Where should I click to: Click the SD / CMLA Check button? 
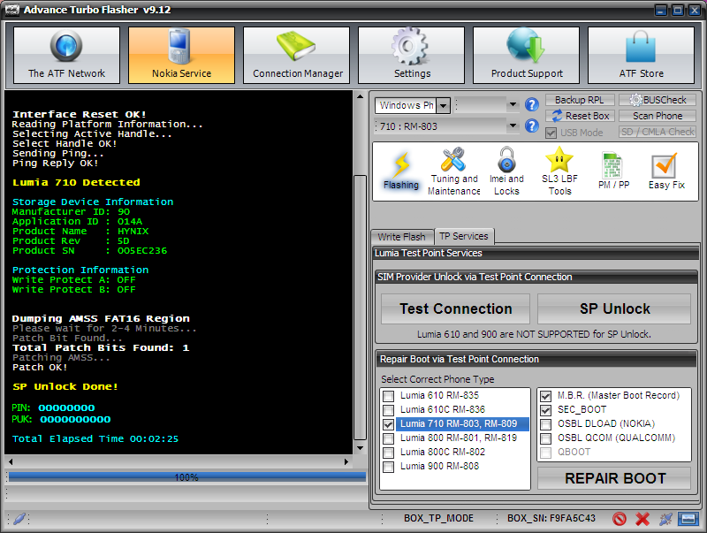click(658, 132)
